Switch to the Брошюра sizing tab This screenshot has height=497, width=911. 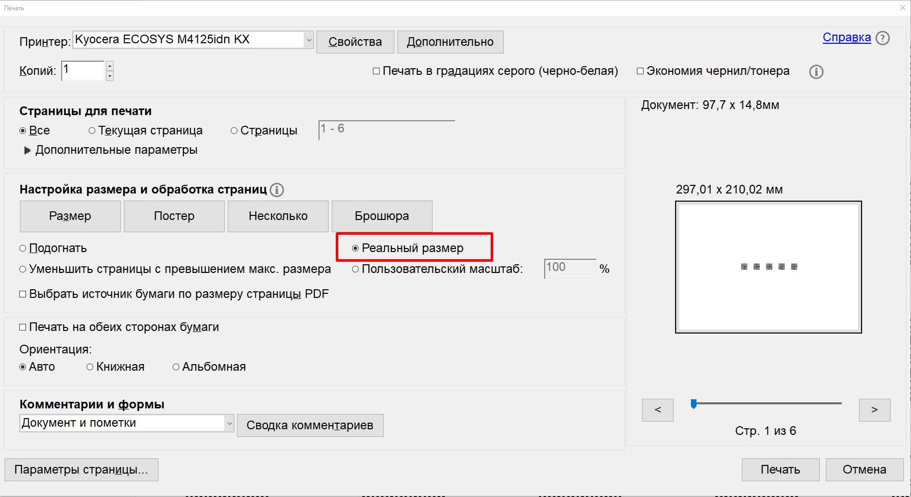[x=382, y=216]
